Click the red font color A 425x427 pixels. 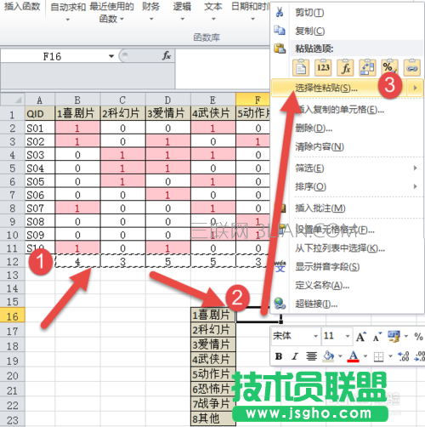353,356
